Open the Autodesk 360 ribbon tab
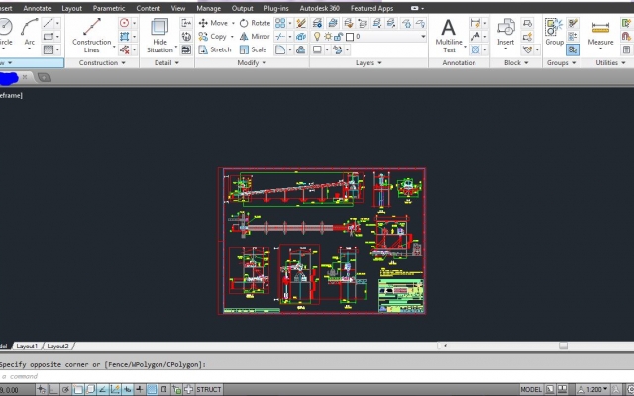Screen dimensions: 634x396 tap(319, 8)
